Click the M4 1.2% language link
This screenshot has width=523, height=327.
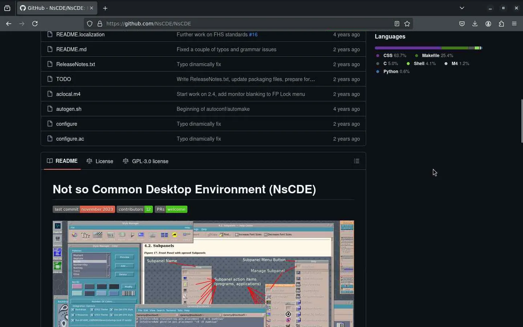point(457,64)
